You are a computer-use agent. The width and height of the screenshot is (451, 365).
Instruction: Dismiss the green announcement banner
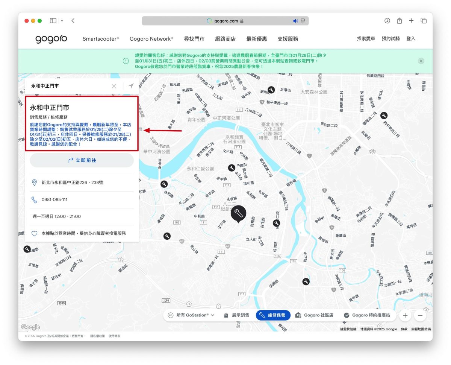[x=421, y=61]
